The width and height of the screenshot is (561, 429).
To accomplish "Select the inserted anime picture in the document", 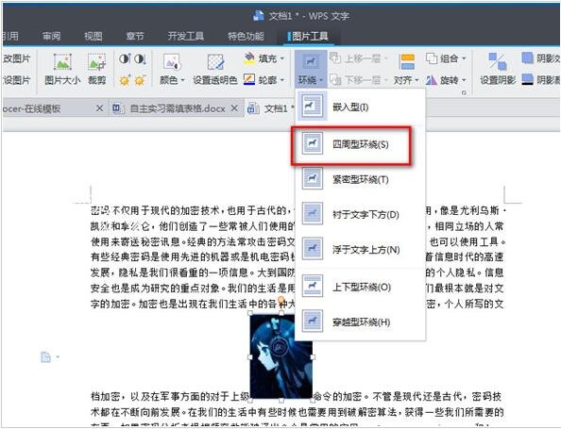I will pyautogui.click(x=281, y=356).
